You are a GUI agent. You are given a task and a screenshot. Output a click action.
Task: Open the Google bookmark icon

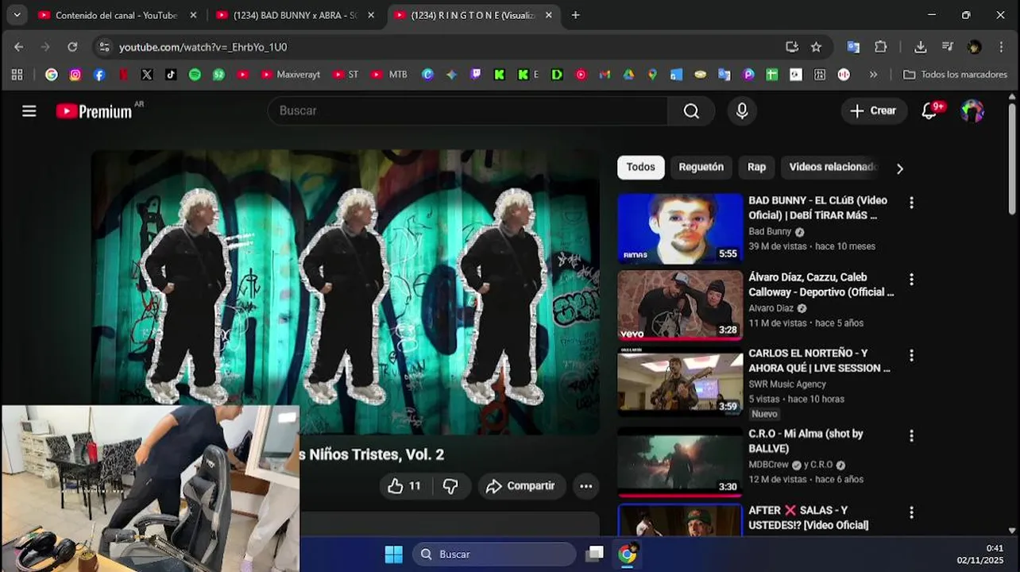[x=52, y=75]
